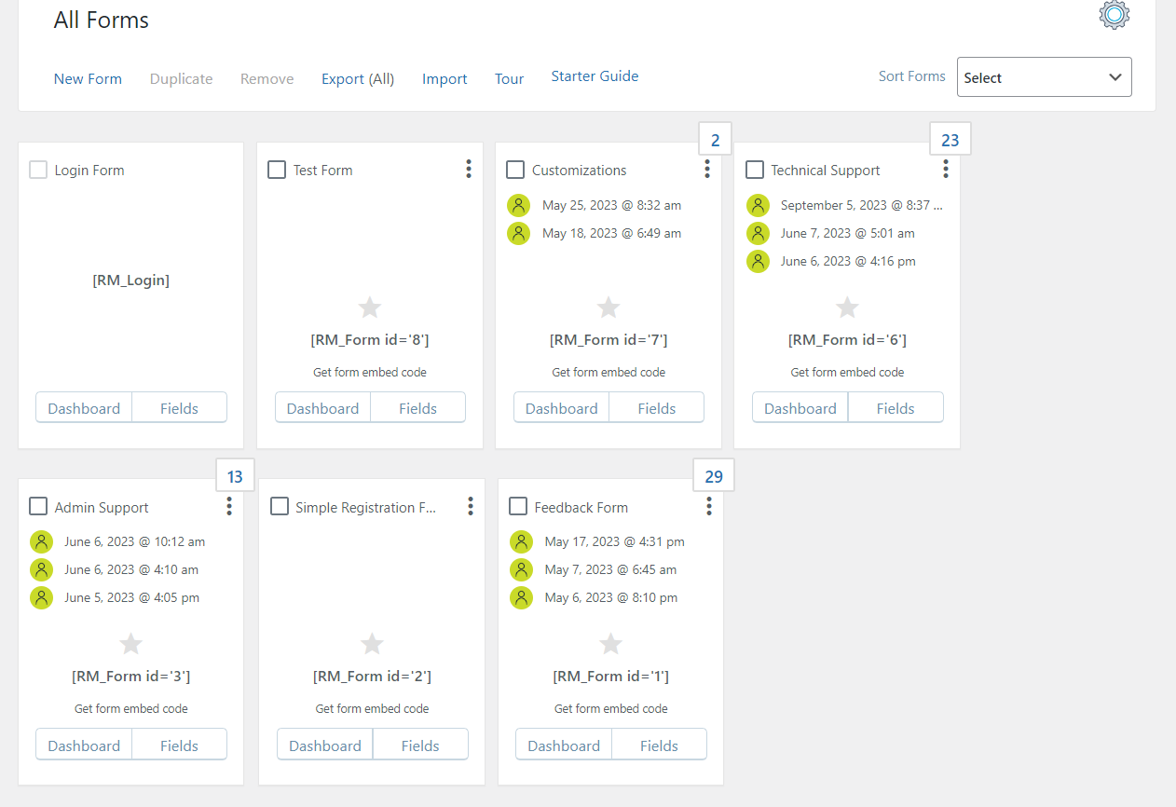Open three-dot options for Admin Support form
The height and width of the screenshot is (807, 1176).
coord(229,506)
